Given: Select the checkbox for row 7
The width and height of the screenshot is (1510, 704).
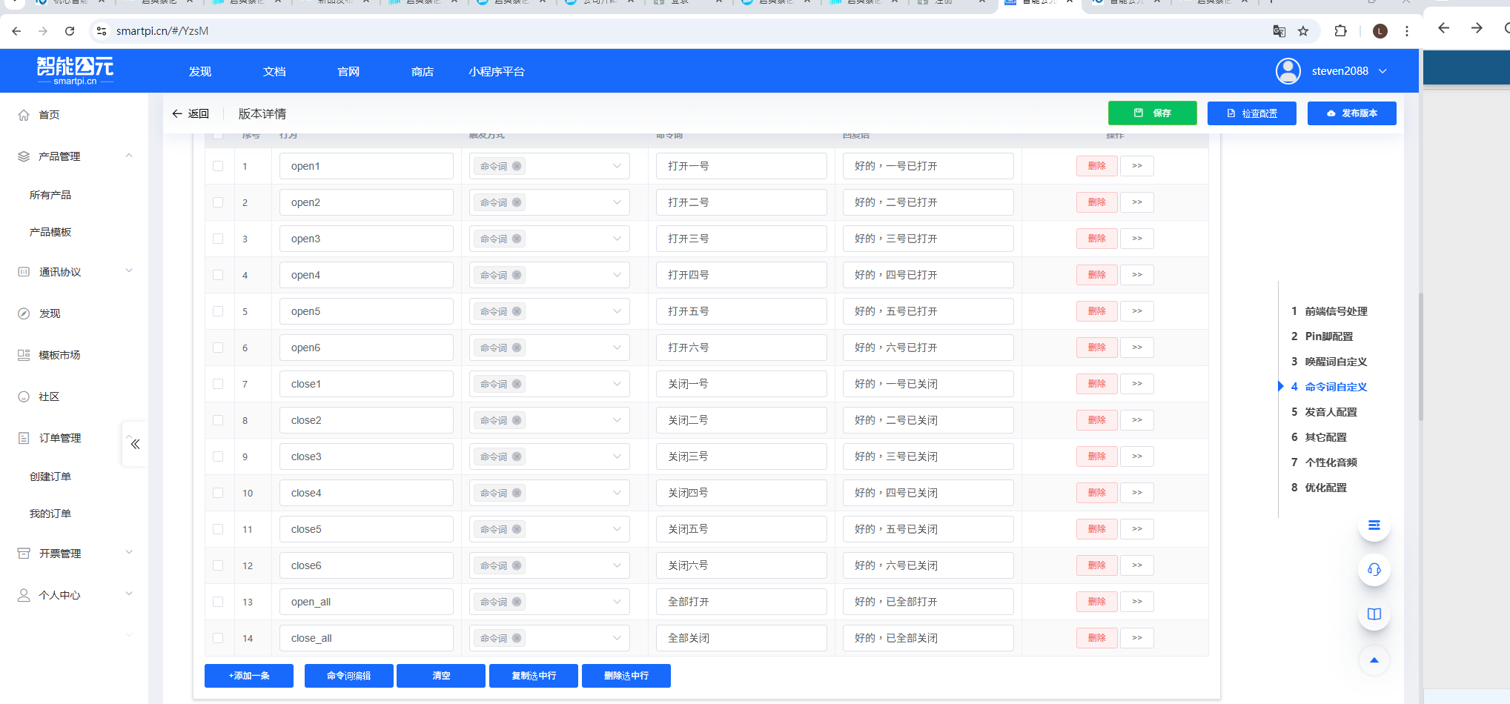Looking at the screenshot, I should coord(218,384).
